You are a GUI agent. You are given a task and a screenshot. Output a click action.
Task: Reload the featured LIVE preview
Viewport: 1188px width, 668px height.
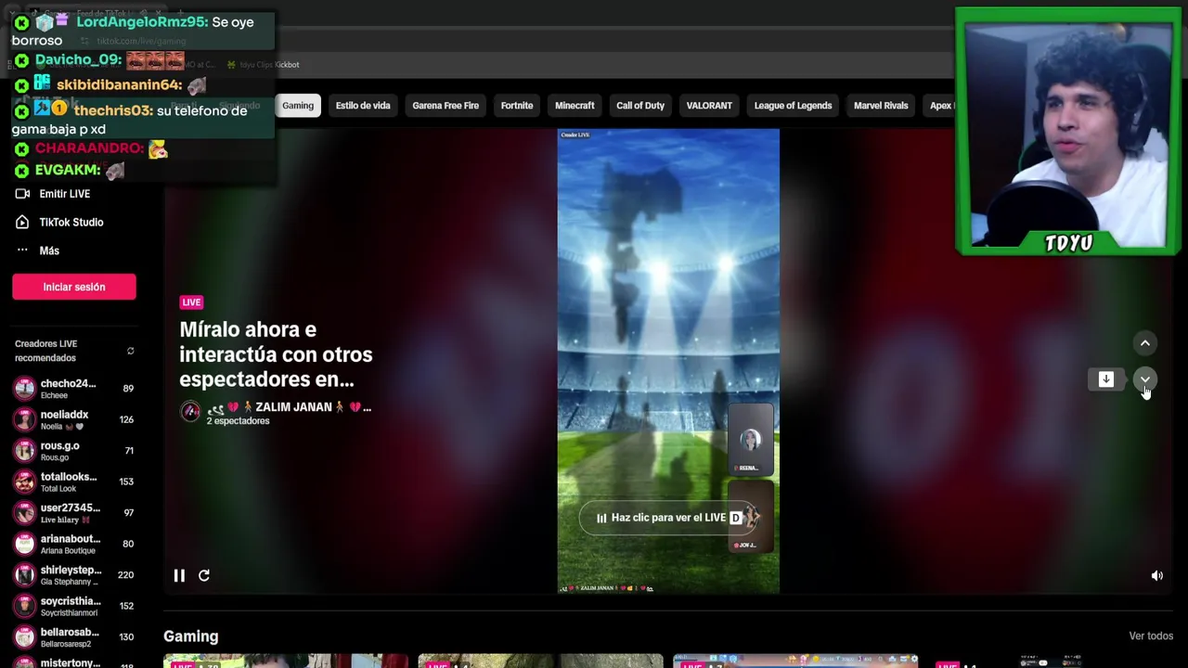204,575
